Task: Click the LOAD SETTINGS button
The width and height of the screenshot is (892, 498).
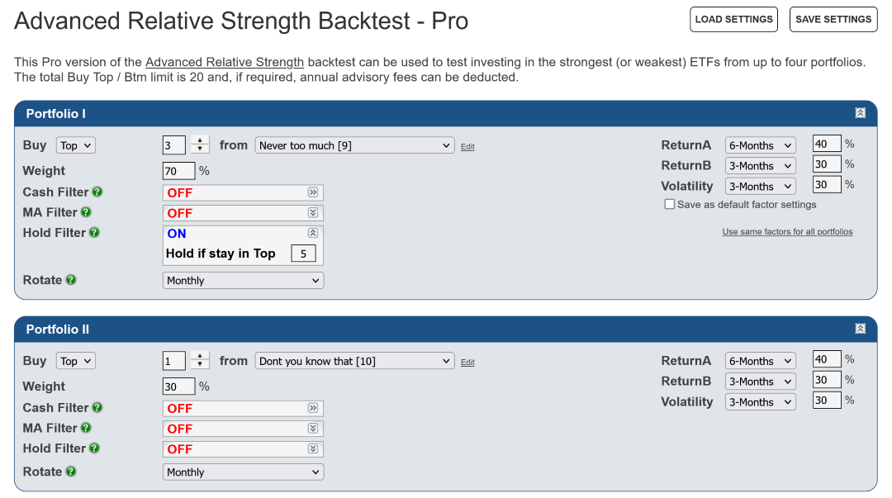Action: tap(734, 19)
